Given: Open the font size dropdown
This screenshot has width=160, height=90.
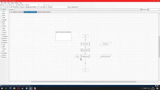Looking at the screenshot, I should 43,5.
